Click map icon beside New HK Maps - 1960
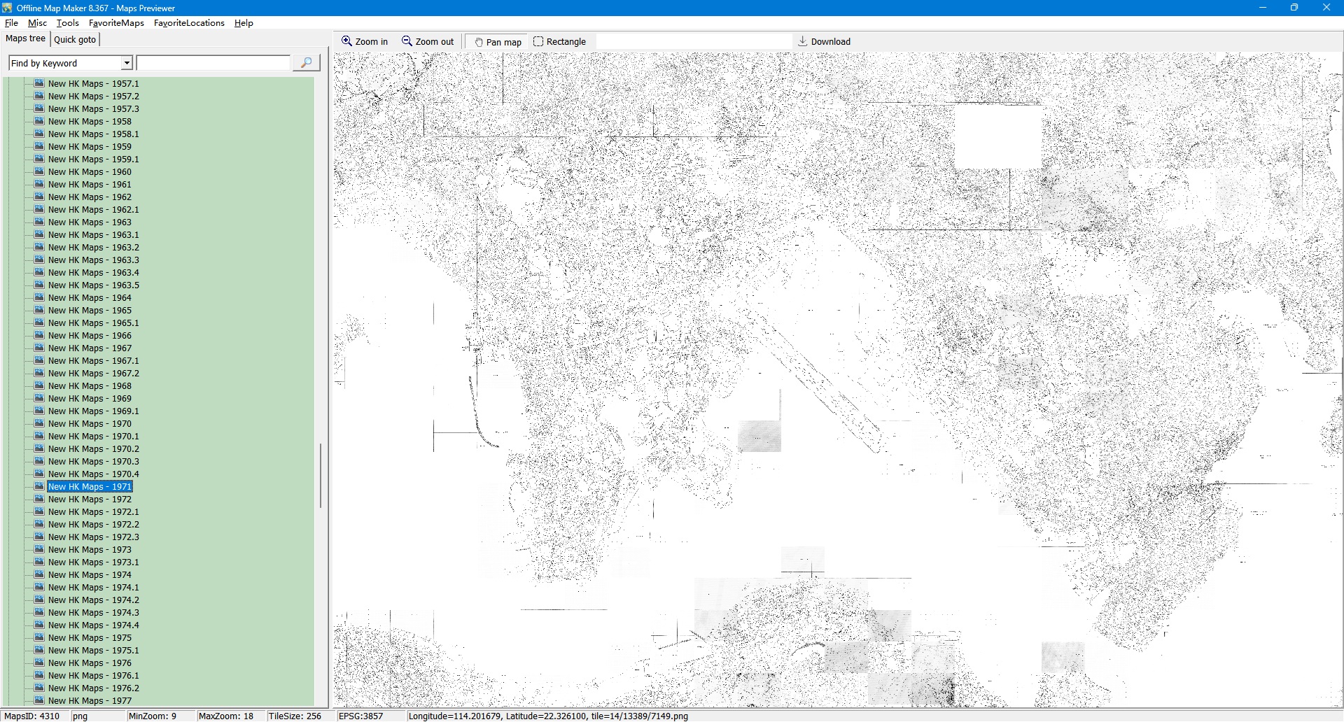Image resolution: width=1344 pixels, height=722 pixels. click(x=39, y=171)
